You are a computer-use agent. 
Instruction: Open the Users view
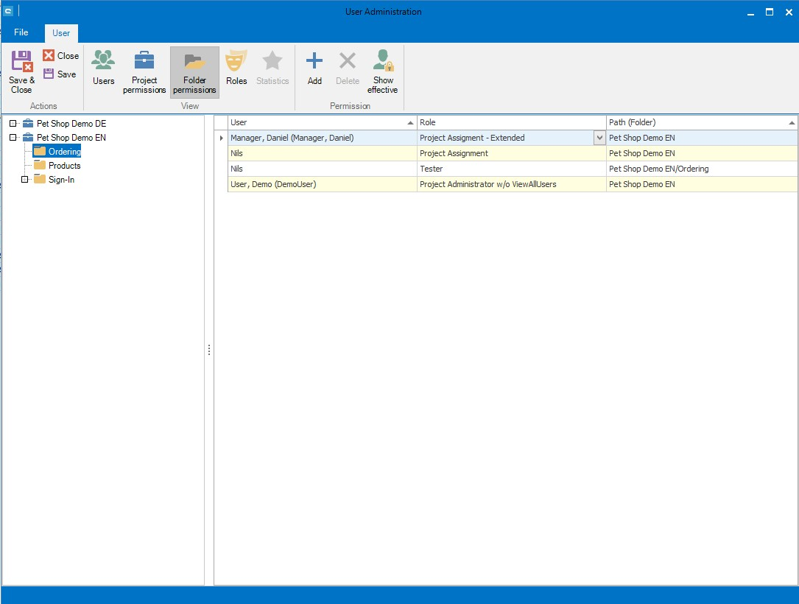pos(103,69)
